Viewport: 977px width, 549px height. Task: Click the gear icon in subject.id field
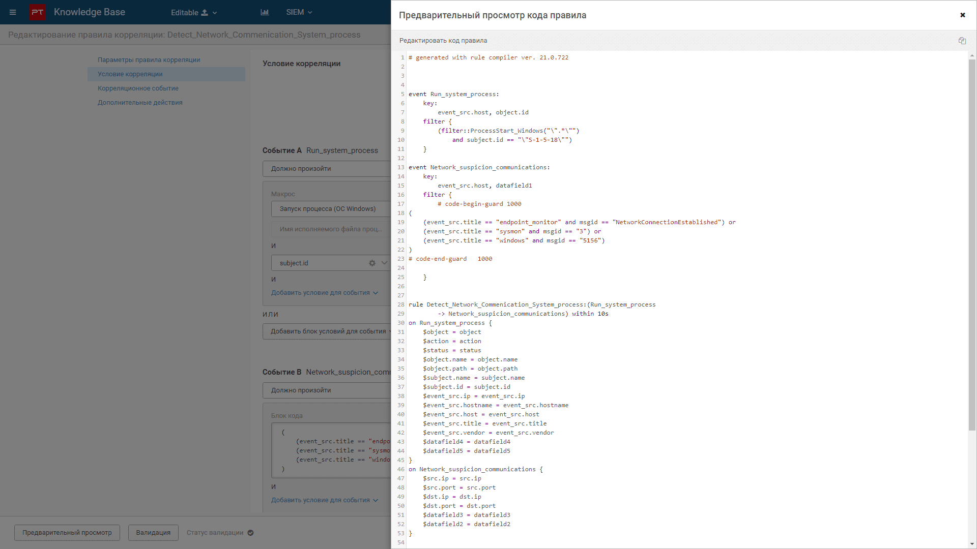coord(372,263)
